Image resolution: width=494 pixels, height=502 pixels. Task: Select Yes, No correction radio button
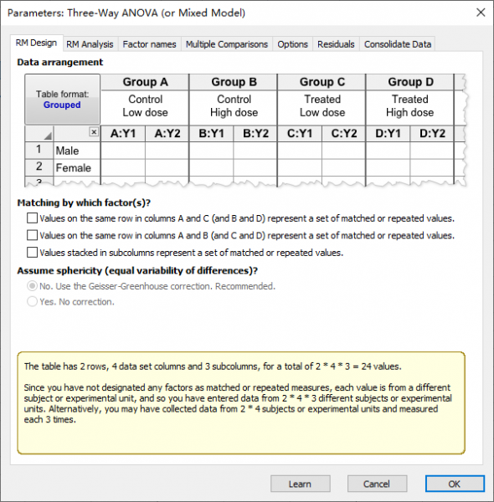tap(32, 301)
